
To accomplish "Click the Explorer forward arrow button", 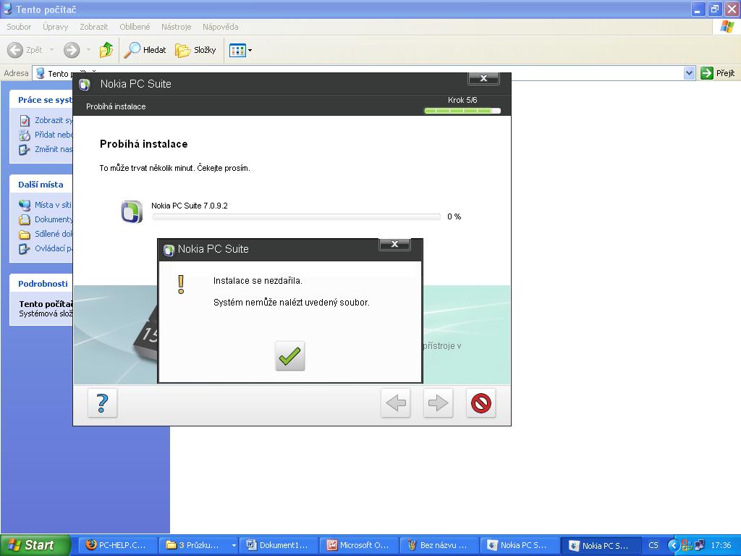I will coord(72,50).
